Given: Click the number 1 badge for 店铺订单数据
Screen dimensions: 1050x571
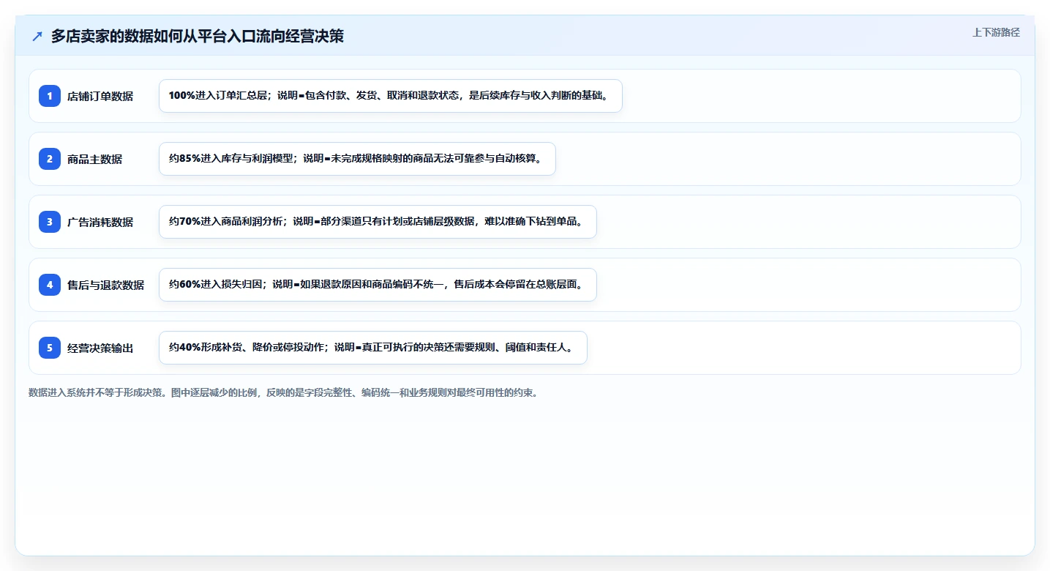Looking at the screenshot, I should 50,96.
